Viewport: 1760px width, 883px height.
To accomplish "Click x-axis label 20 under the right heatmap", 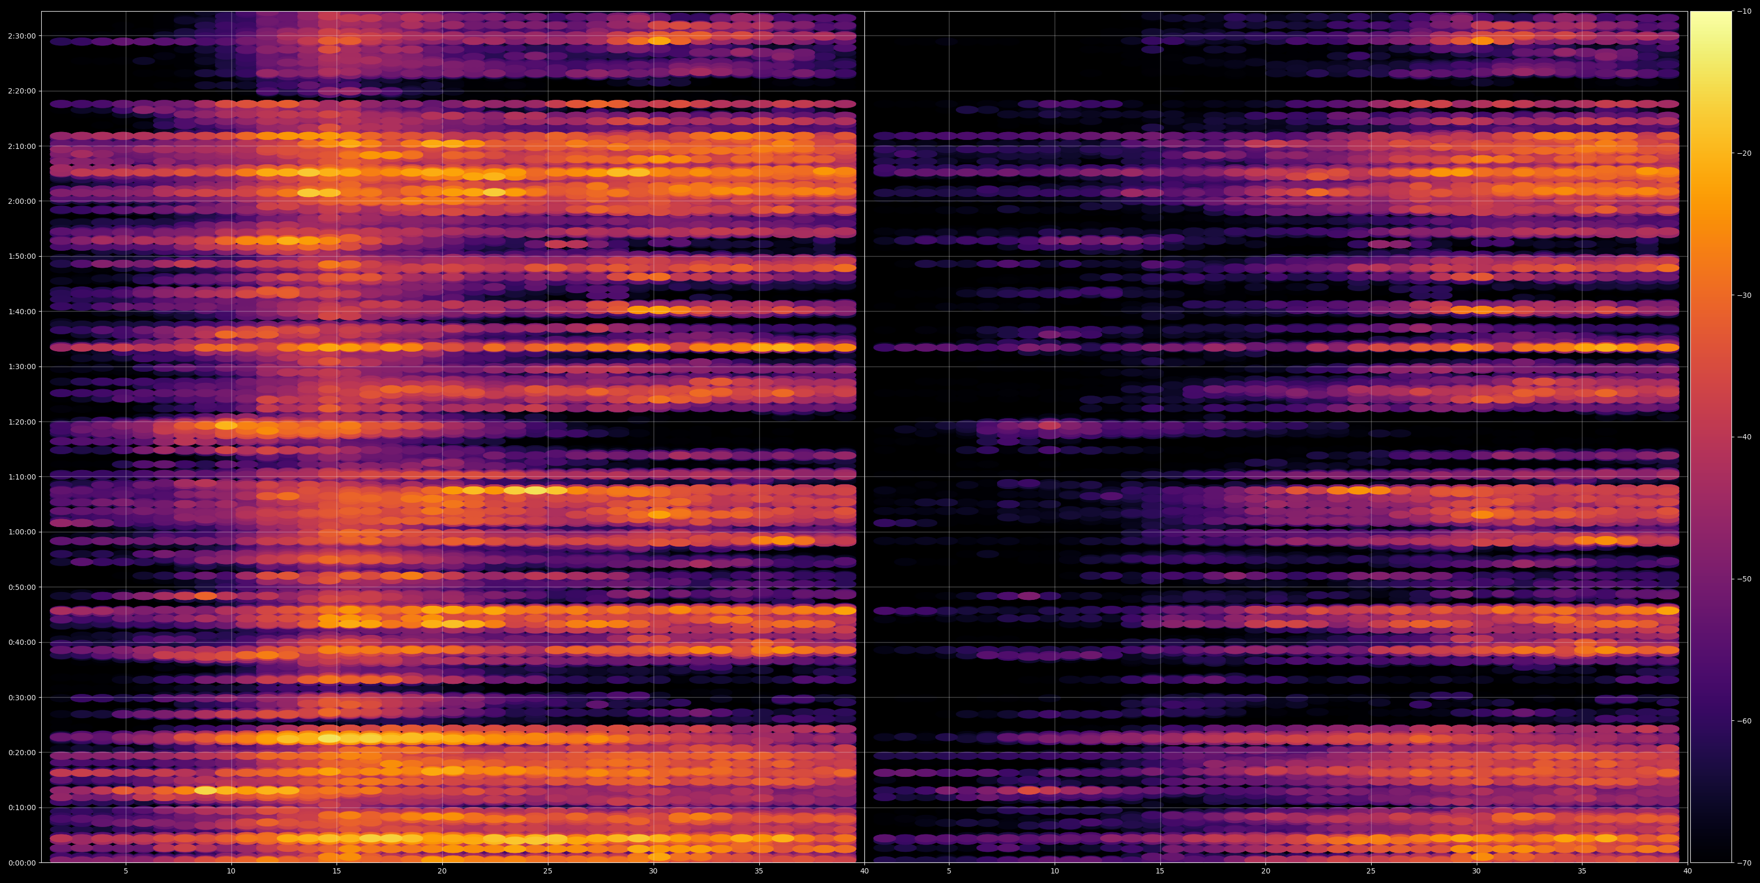I will (1265, 871).
